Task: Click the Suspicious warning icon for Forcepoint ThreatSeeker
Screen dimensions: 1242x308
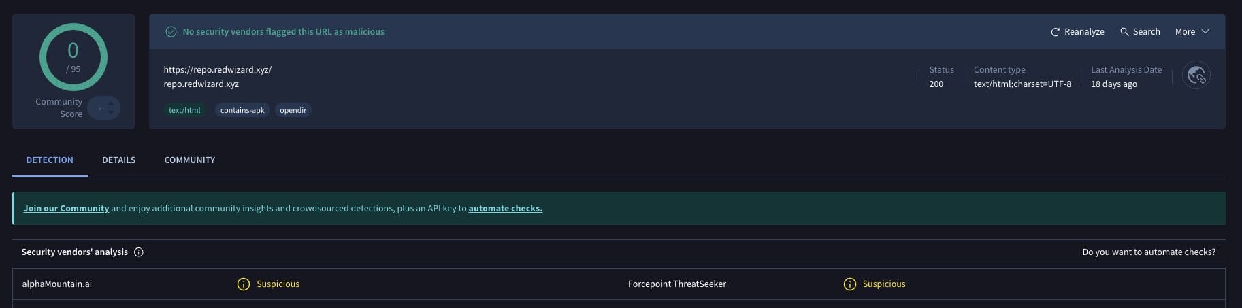Action: click(850, 284)
